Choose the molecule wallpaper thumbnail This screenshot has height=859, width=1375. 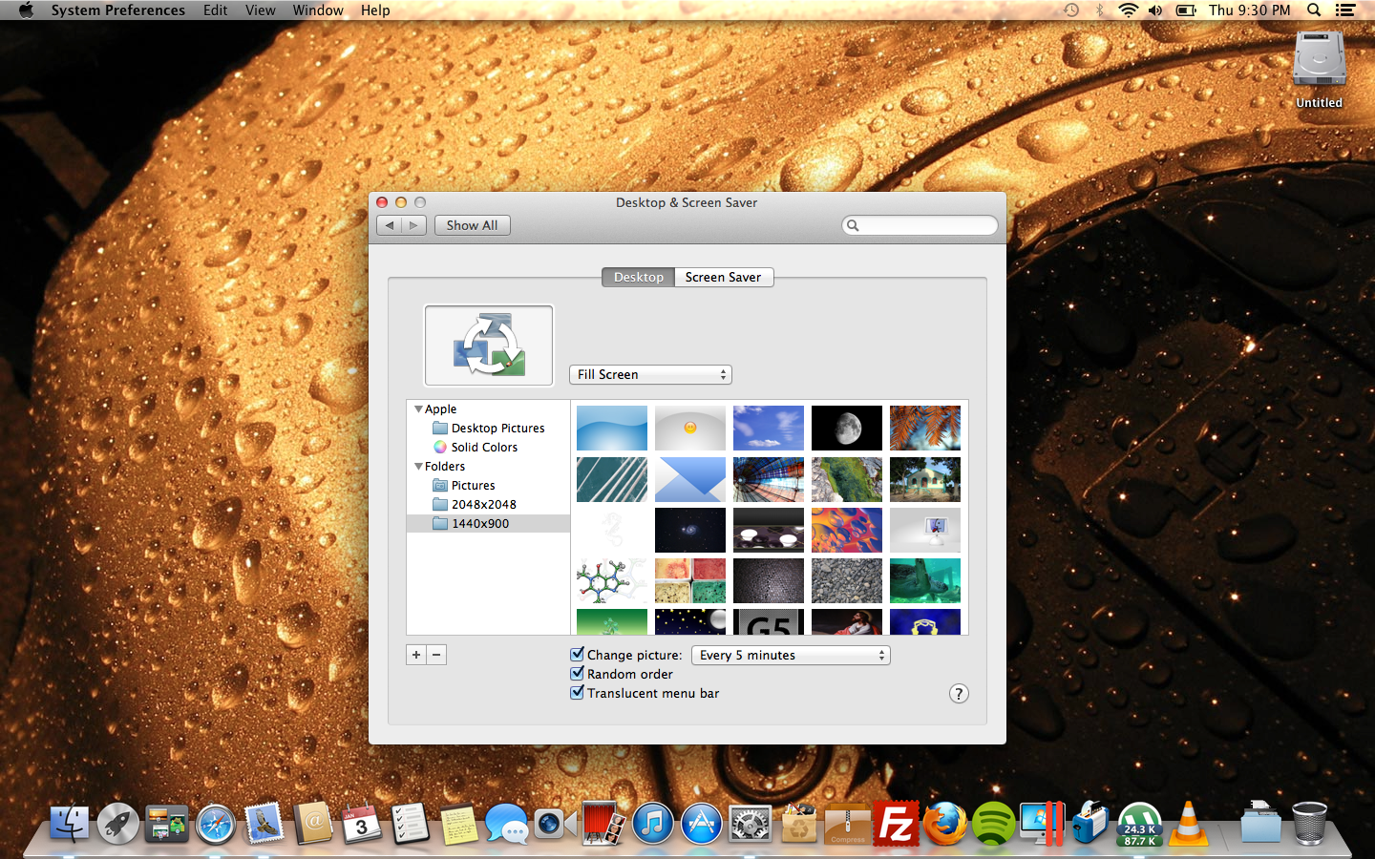[x=612, y=581]
